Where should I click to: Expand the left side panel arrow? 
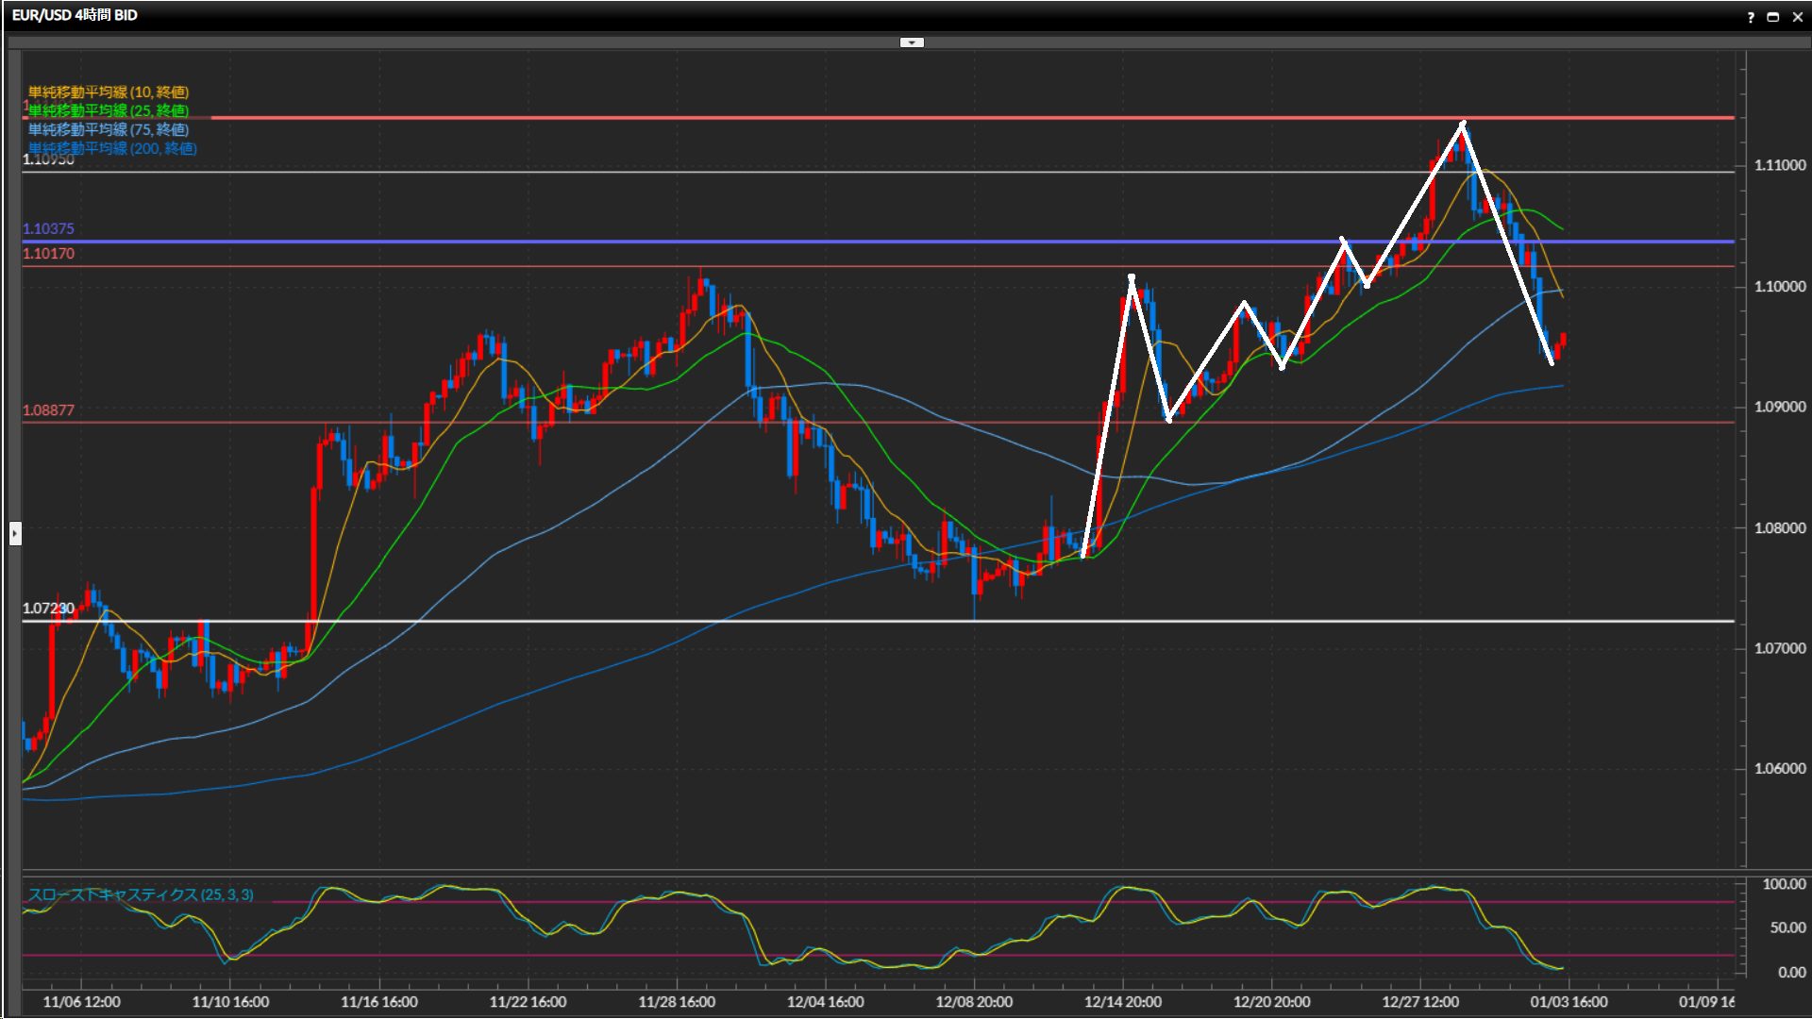(x=15, y=534)
